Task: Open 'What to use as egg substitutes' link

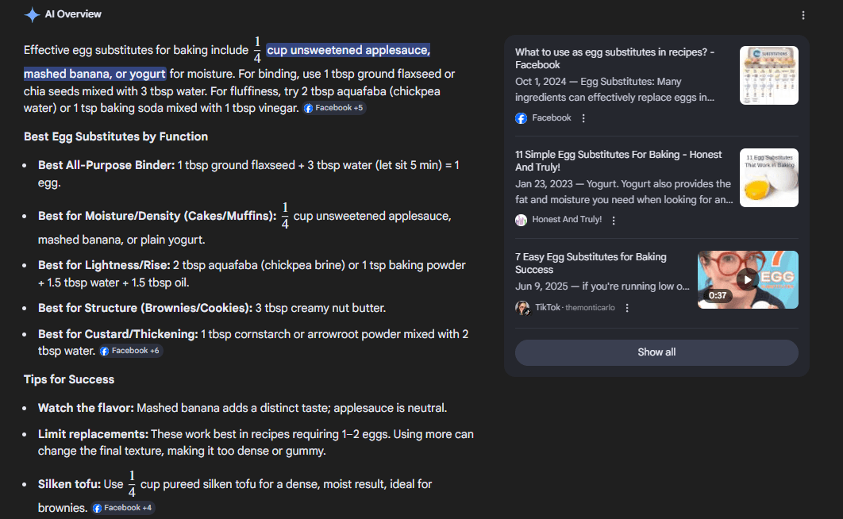Action: (615, 59)
